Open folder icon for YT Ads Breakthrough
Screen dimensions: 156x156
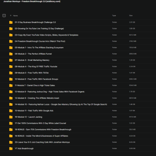11,149
